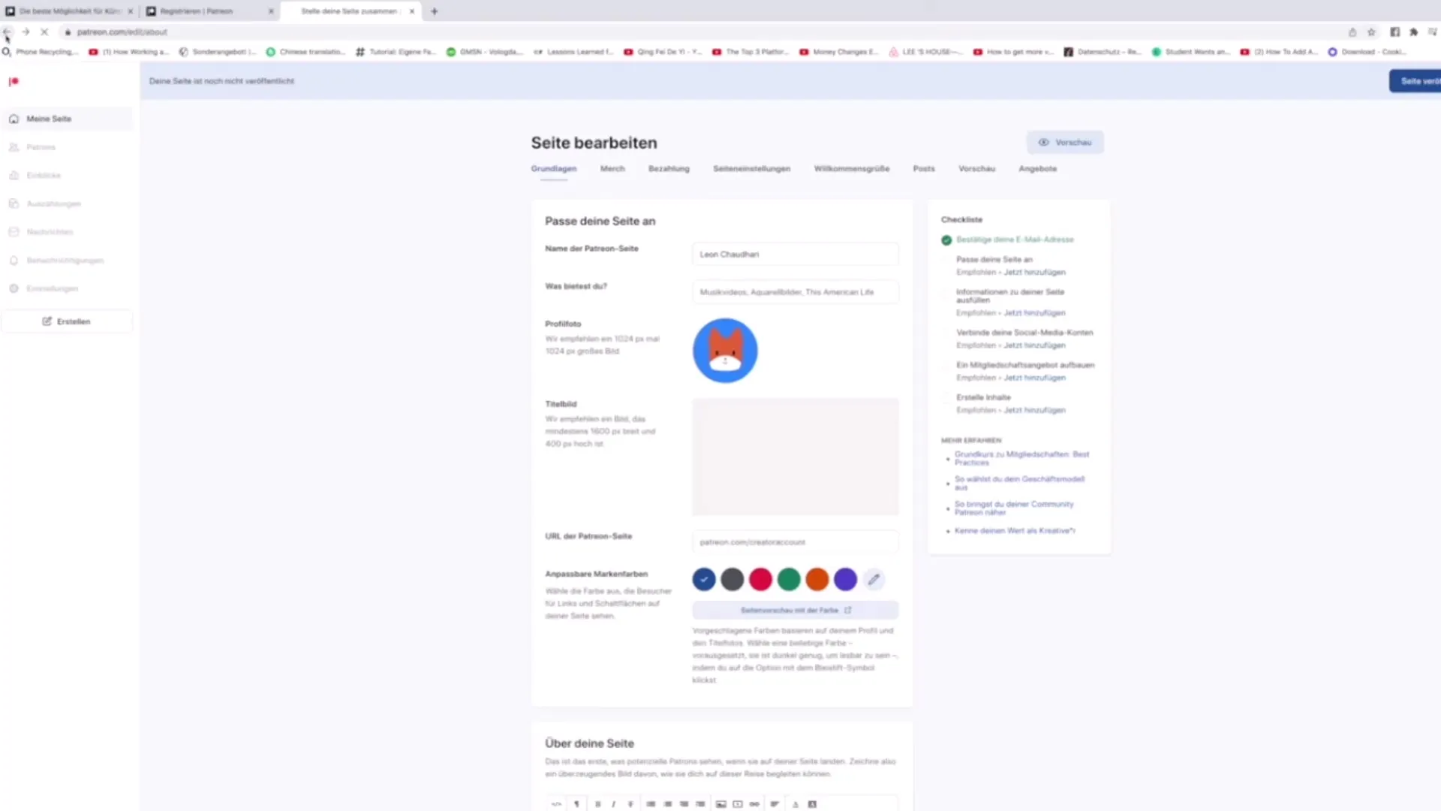Stop page loading with the X button
Viewport: 1441px width, 811px height.
[44, 32]
